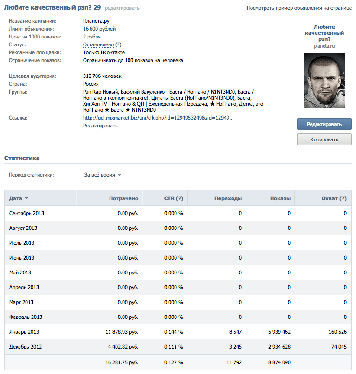
Task: Click the Остановлено status link
Action: pos(98,44)
